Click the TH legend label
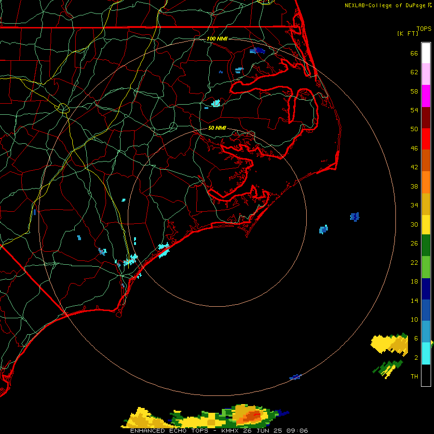434x434 pixels. click(x=414, y=377)
